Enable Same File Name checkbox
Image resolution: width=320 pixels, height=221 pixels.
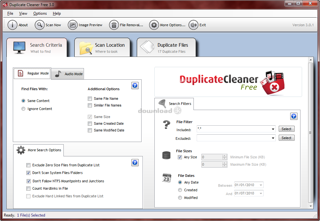(90, 99)
